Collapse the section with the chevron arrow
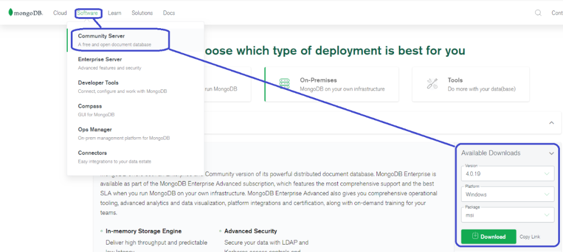 [x=551, y=123]
